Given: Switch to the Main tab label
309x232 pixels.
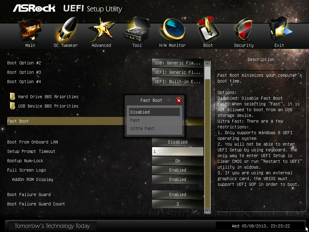Looking at the screenshot, I should tap(30, 45).
